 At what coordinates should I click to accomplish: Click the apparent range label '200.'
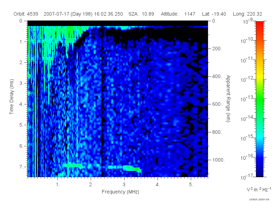[x=217, y=49]
